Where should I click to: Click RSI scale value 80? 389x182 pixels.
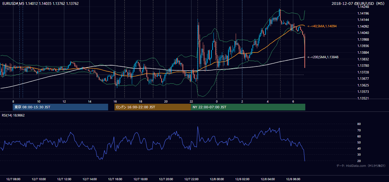(x=359, y=124)
